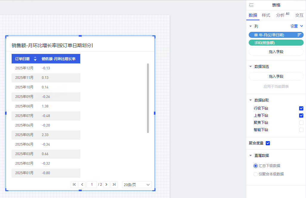Go to the first page of the table
The width and height of the screenshot is (306, 198).
(x=74, y=185)
